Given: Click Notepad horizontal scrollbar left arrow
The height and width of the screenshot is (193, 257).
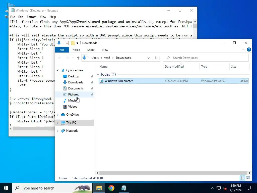Looking at the screenshot, I should [11, 128].
